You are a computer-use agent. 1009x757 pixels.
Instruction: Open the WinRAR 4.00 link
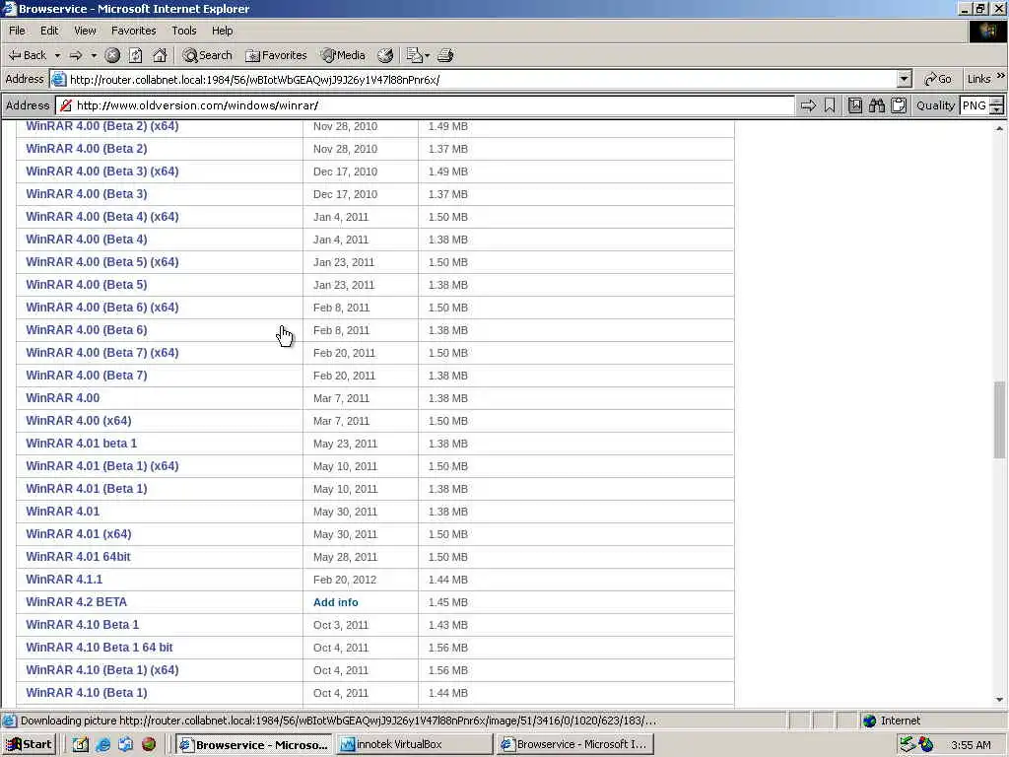[x=62, y=398]
